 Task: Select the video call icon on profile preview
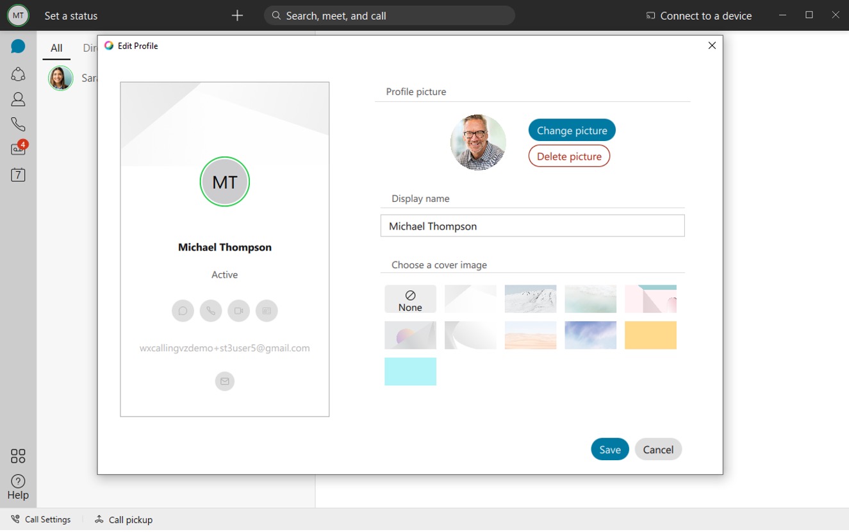point(238,311)
